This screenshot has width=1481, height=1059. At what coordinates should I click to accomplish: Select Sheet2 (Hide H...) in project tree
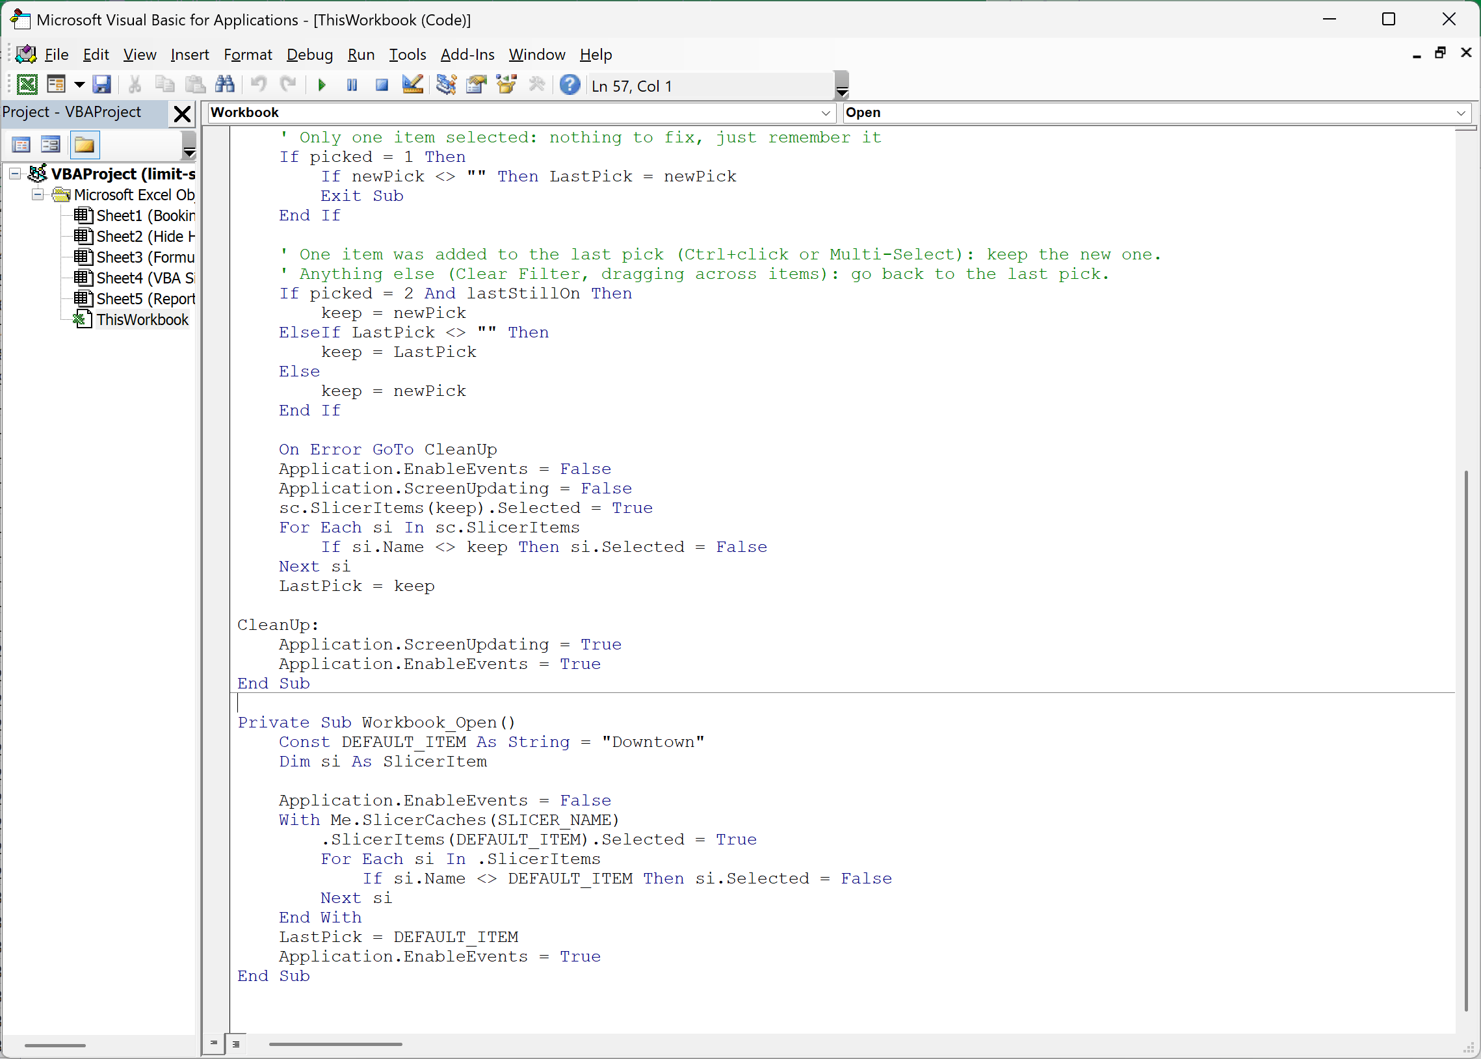[135, 237]
